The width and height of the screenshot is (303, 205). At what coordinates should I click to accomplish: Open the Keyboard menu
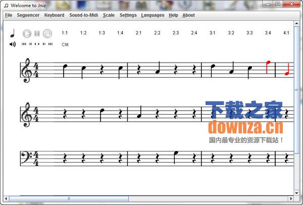click(x=55, y=15)
